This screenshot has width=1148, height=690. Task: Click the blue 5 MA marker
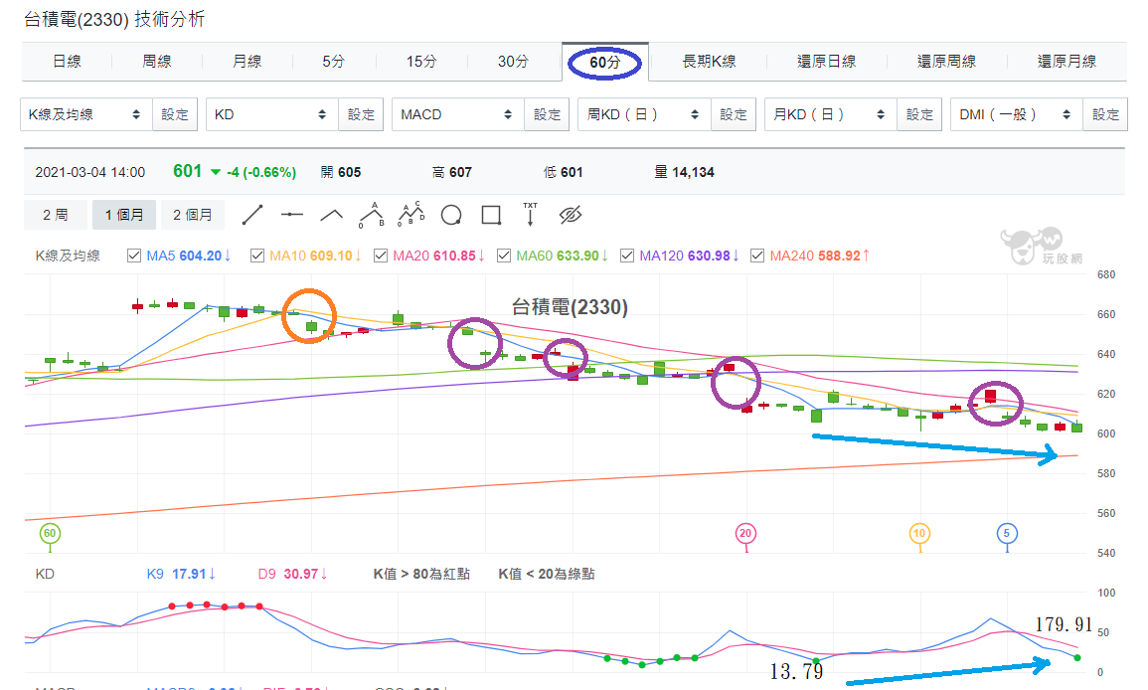1007,533
